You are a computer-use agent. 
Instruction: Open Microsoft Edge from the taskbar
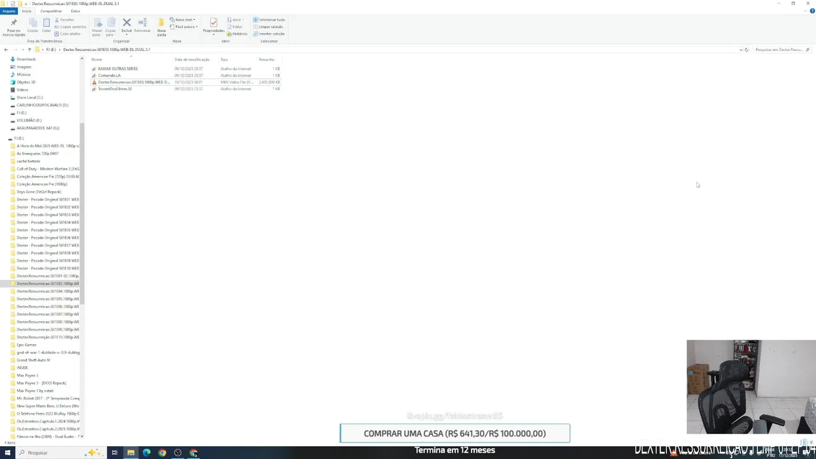click(x=147, y=453)
